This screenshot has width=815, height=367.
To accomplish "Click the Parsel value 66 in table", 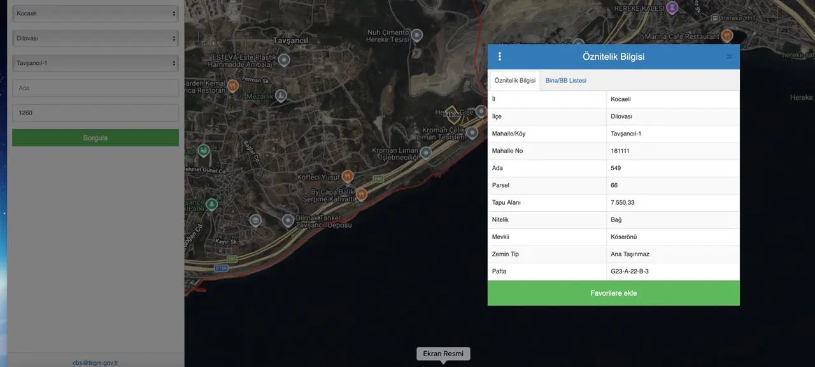I will click(614, 185).
